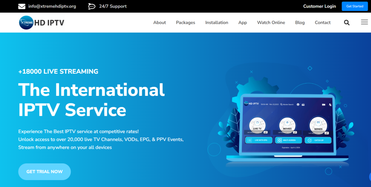Click the info@xtremehdiptv.org email address
The height and width of the screenshot is (187, 371).
(52, 7)
